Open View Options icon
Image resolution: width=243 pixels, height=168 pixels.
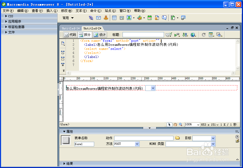point(211,35)
